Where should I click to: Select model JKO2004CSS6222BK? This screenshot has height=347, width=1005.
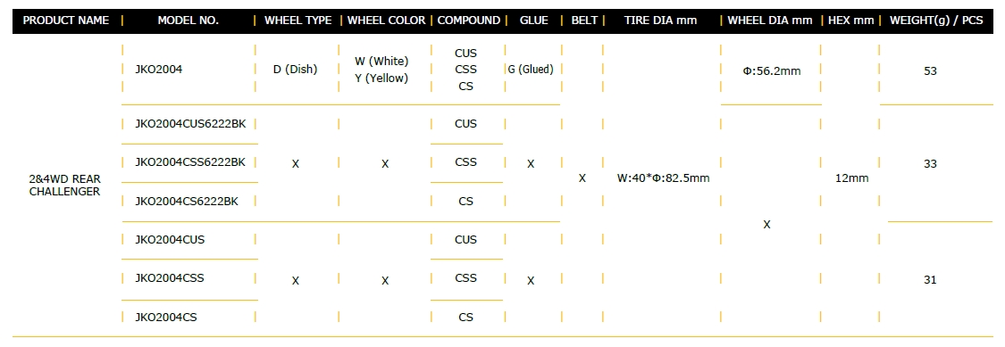click(190, 162)
